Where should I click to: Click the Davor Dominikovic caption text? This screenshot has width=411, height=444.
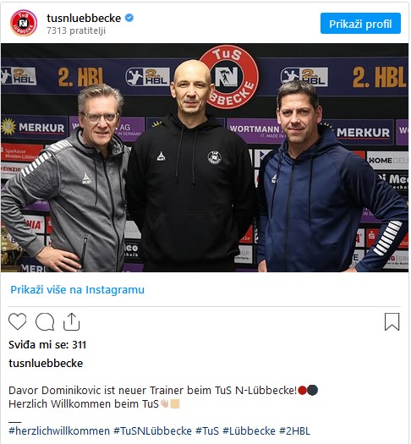[153, 390]
